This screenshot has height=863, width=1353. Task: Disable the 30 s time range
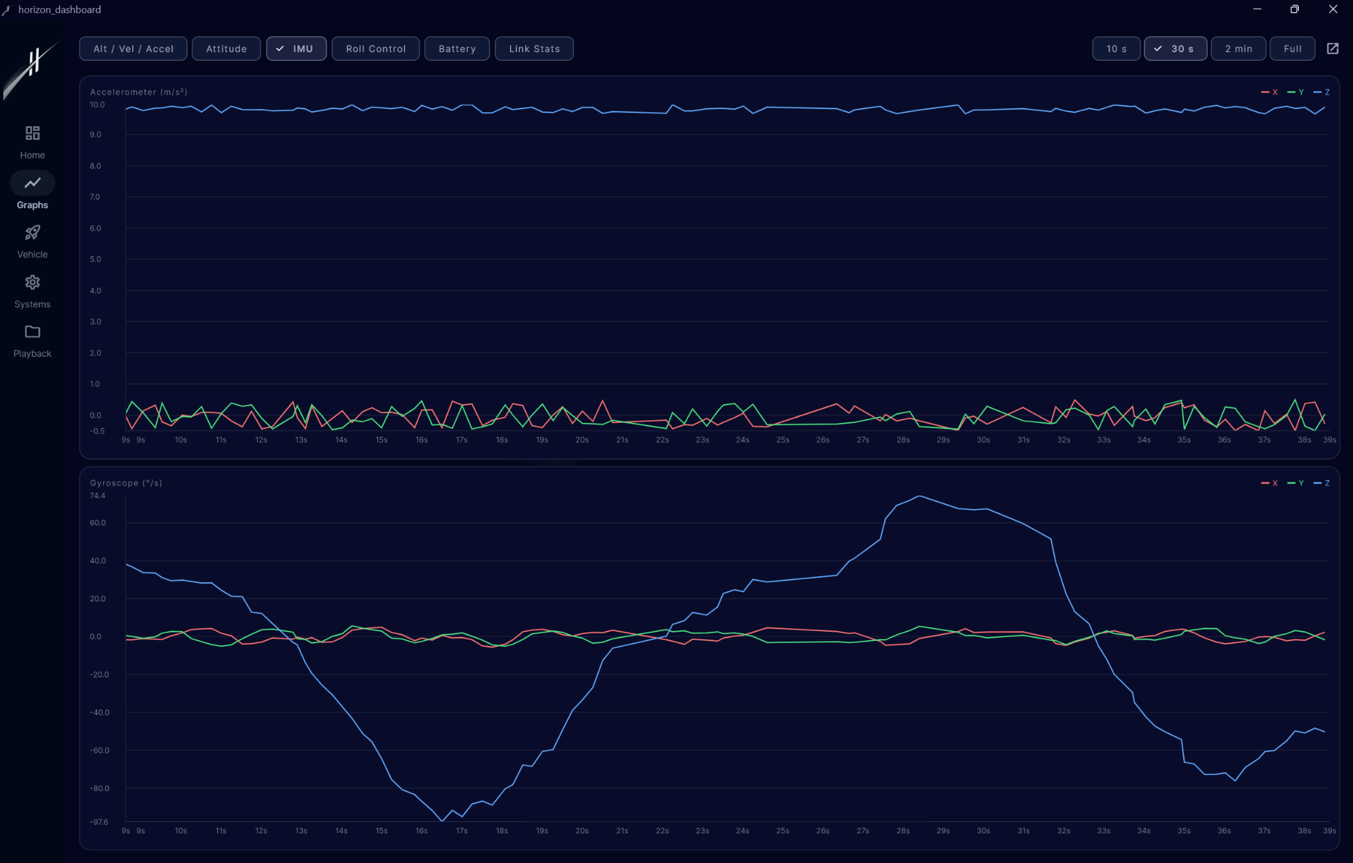click(x=1175, y=48)
